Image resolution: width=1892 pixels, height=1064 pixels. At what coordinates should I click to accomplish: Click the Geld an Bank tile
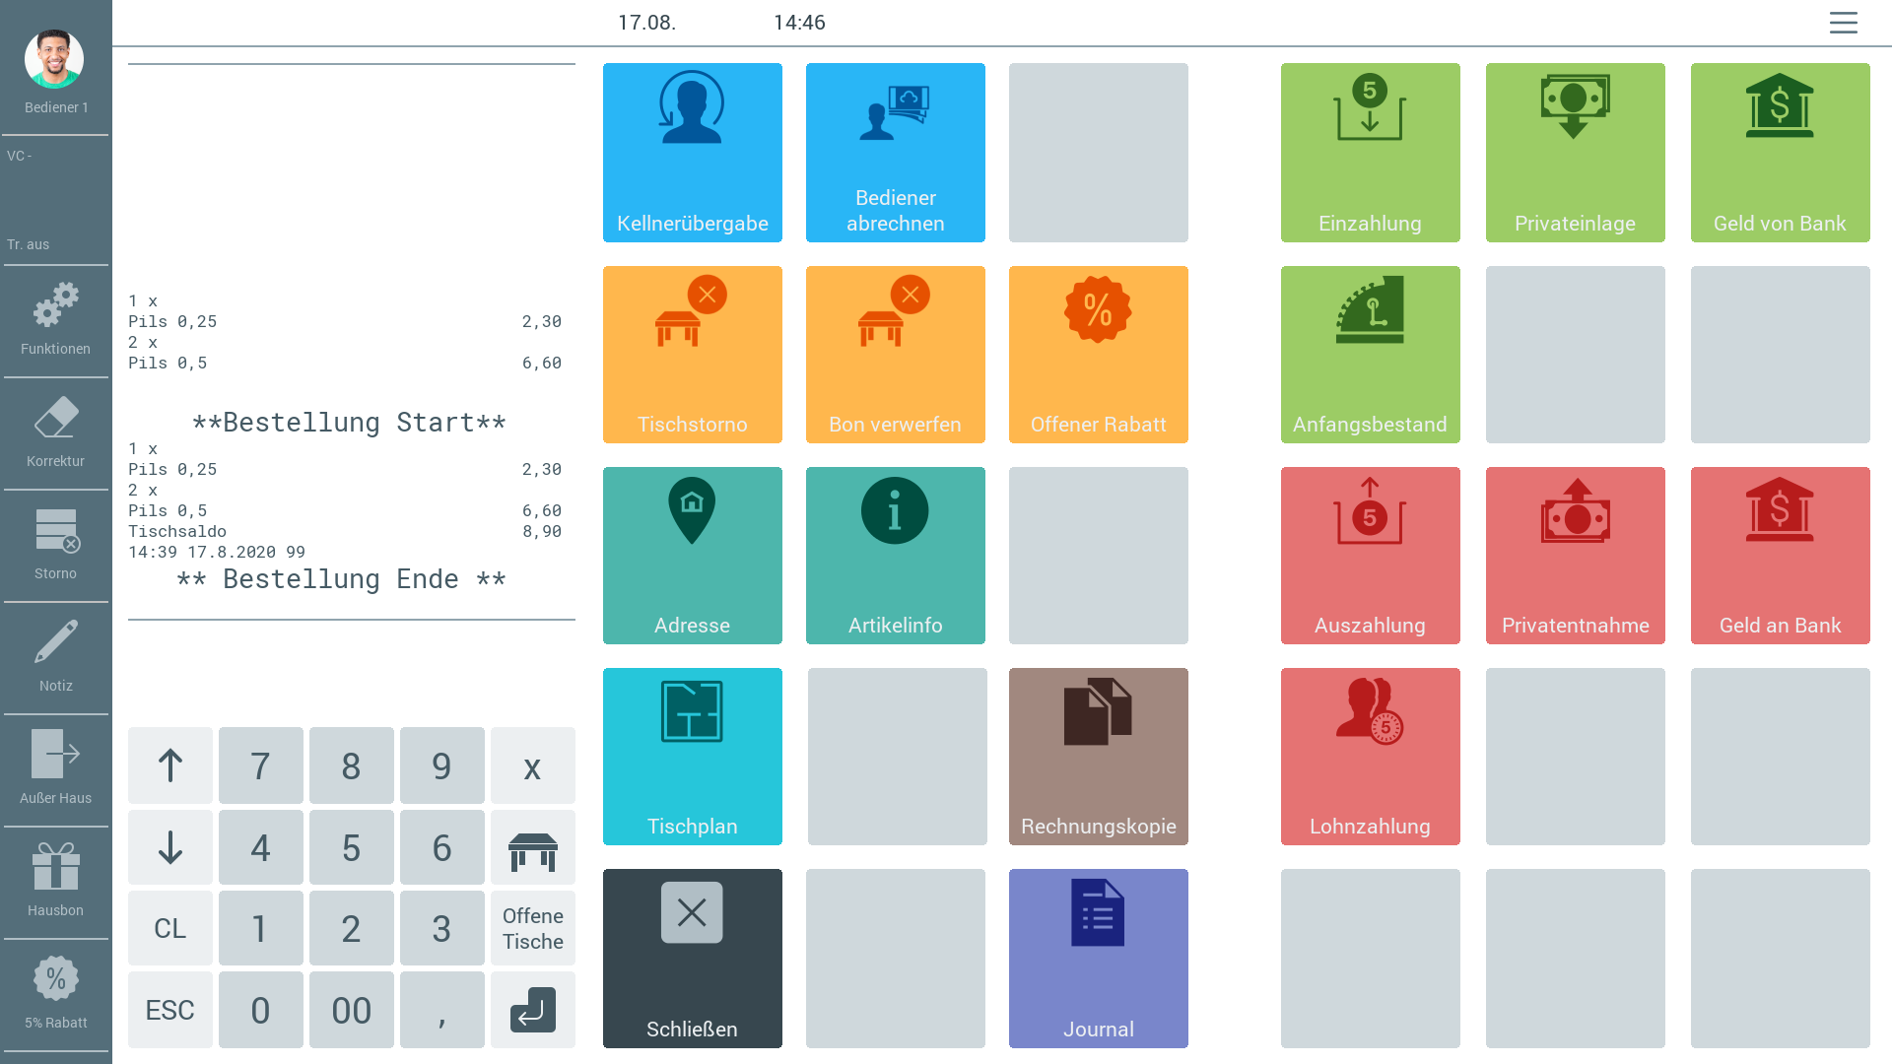tap(1780, 556)
